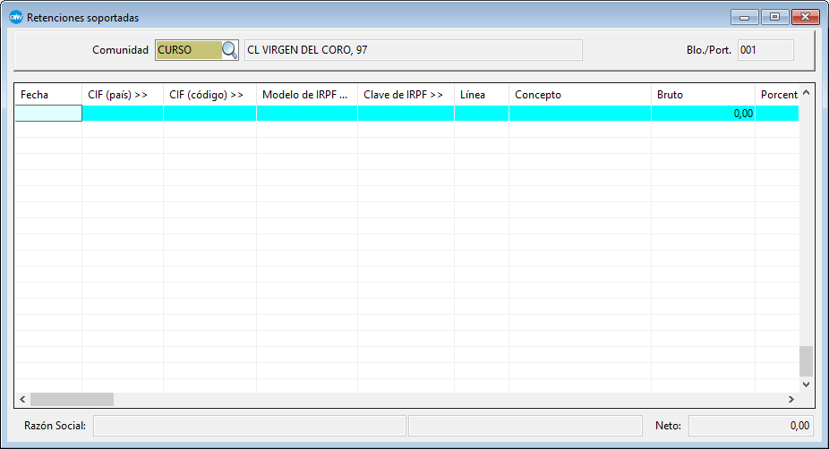The height and width of the screenshot is (449, 829).
Task: Click the Concepto cell in highlighted row
Action: pyautogui.click(x=579, y=114)
